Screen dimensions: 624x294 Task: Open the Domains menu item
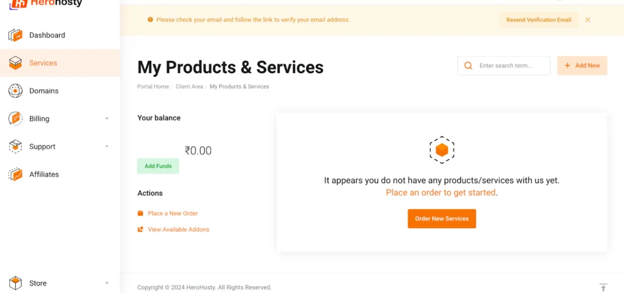tap(44, 91)
